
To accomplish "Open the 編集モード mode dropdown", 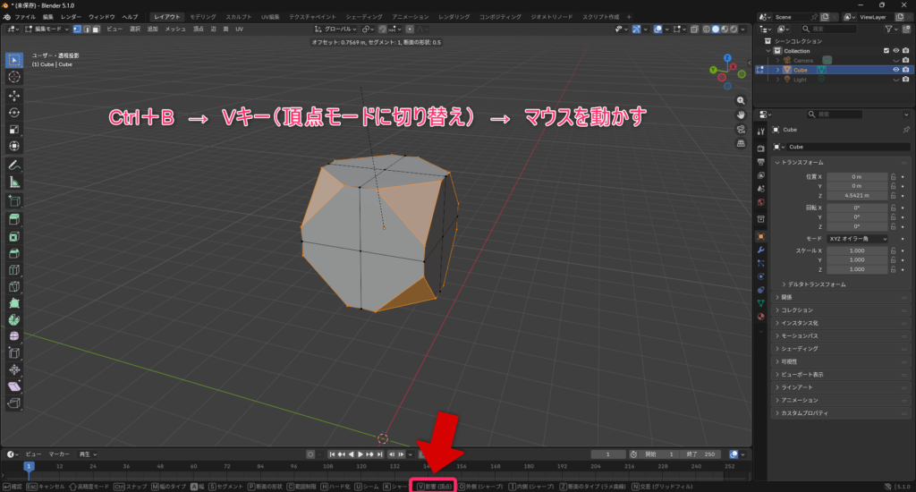I will (x=45, y=30).
